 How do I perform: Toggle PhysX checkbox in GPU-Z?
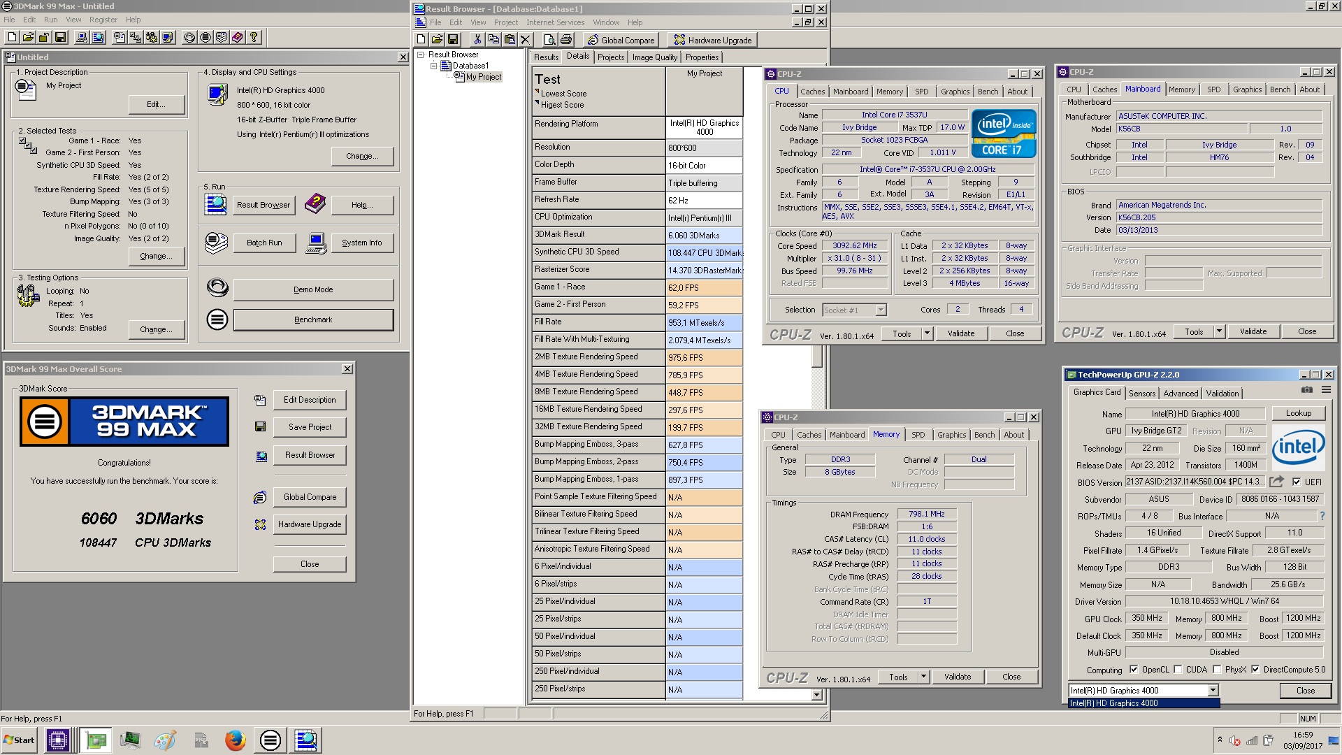coord(1217,670)
